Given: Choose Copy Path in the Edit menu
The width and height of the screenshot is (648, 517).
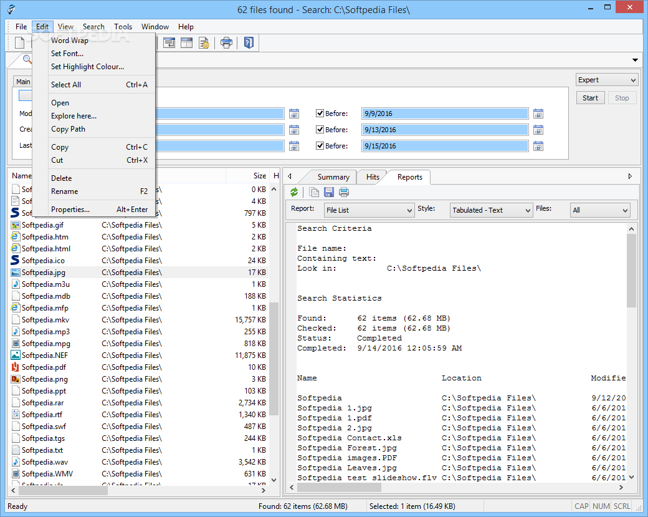Looking at the screenshot, I should 94,129.
